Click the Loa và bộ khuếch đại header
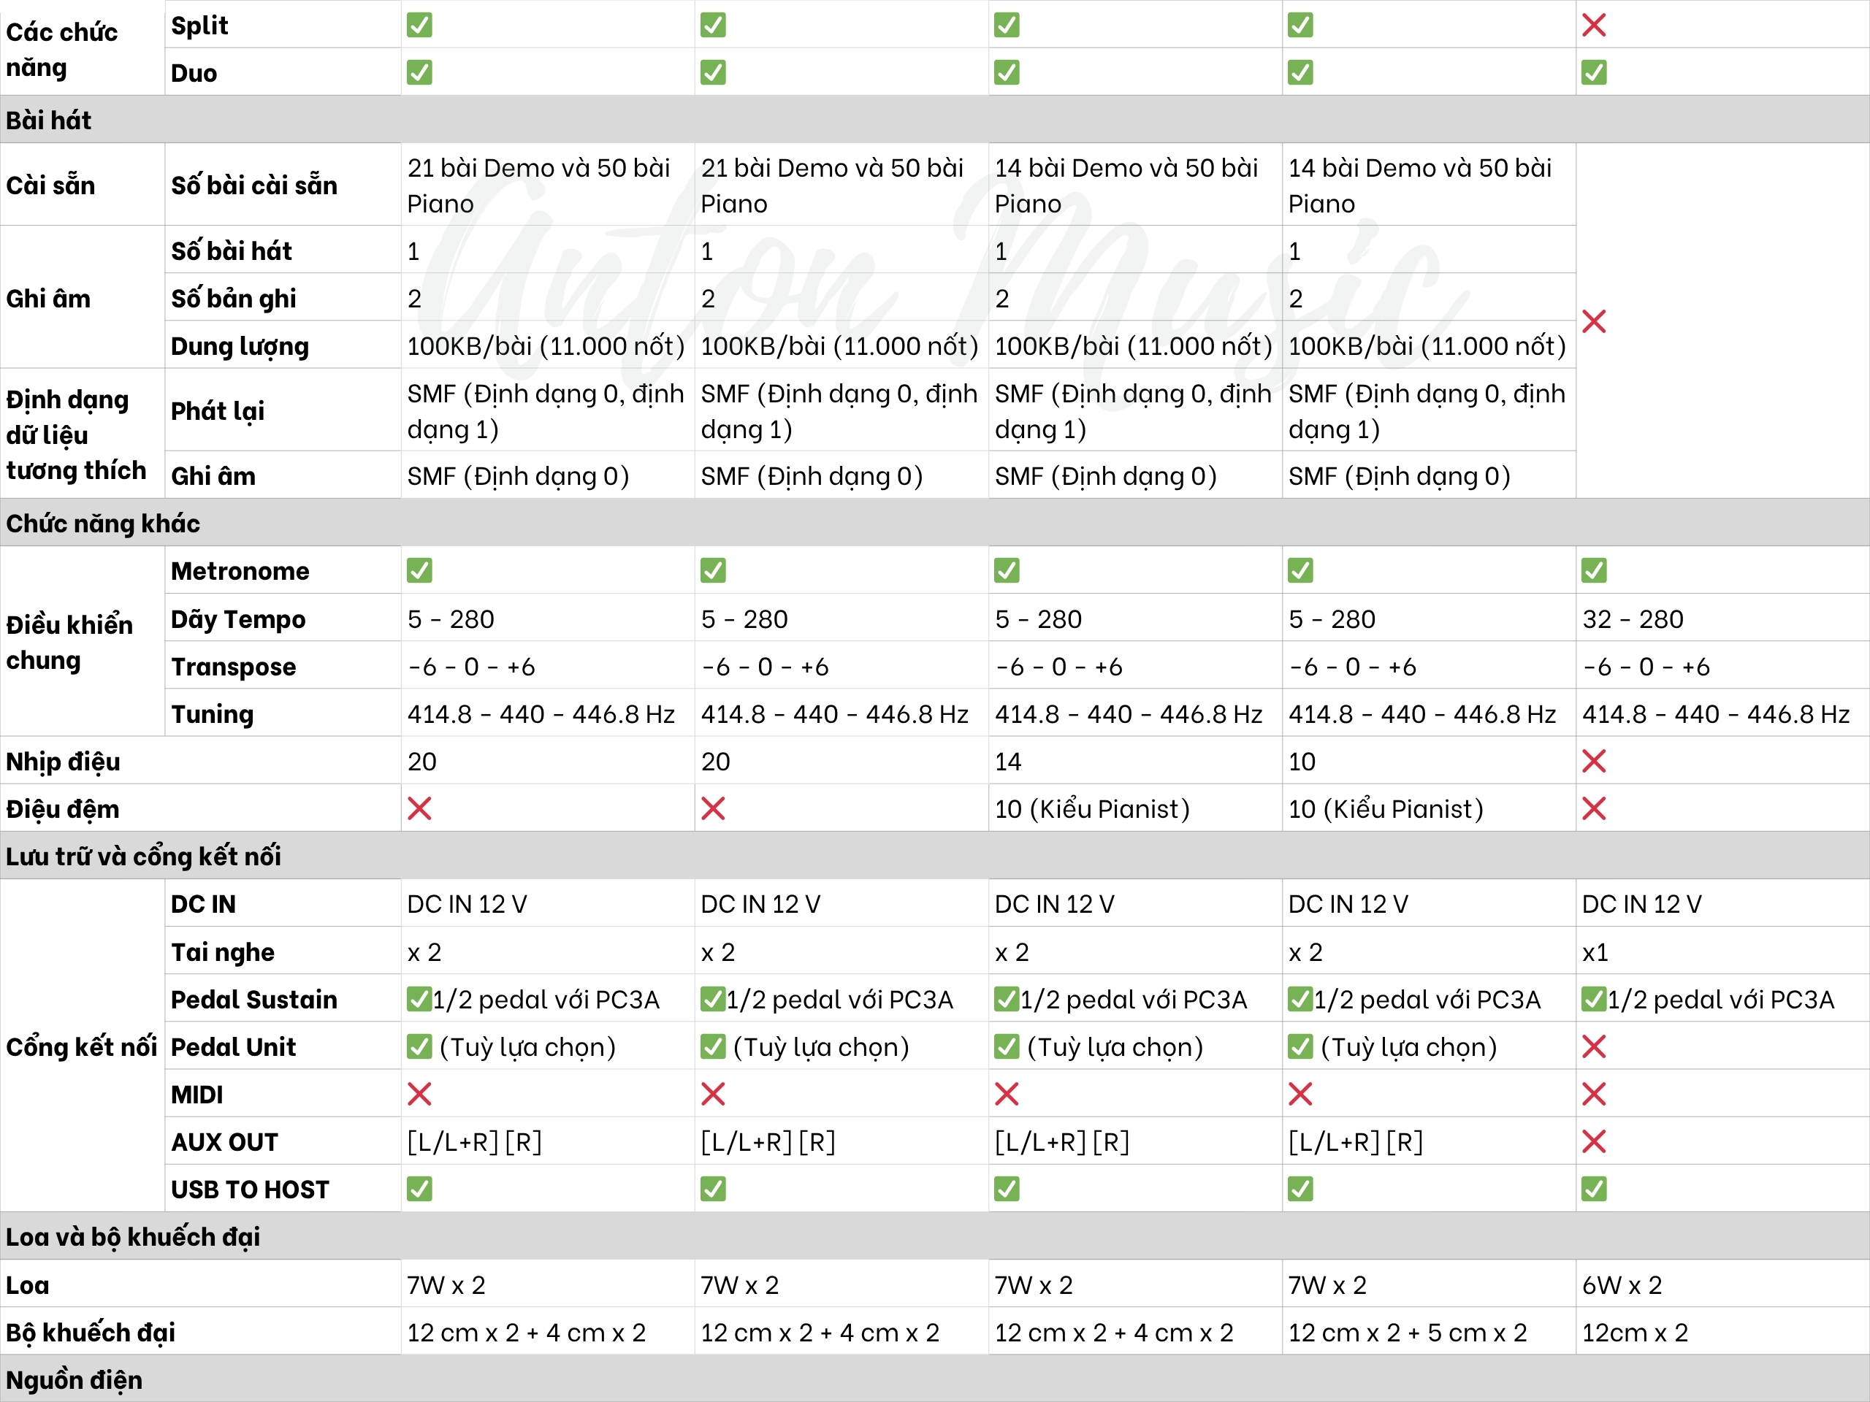This screenshot has height=1402, width=1870. pos(133,1237)
